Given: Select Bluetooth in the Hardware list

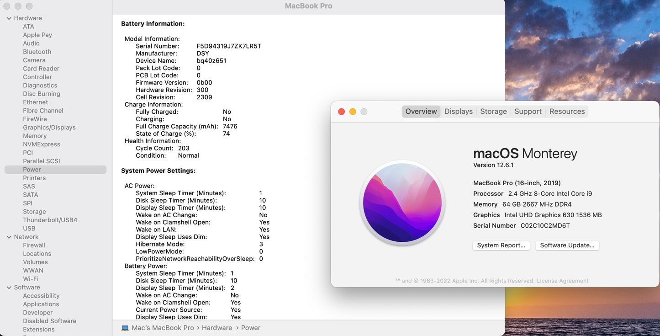Looking at the screenshot, I should [x=37, y=51].
